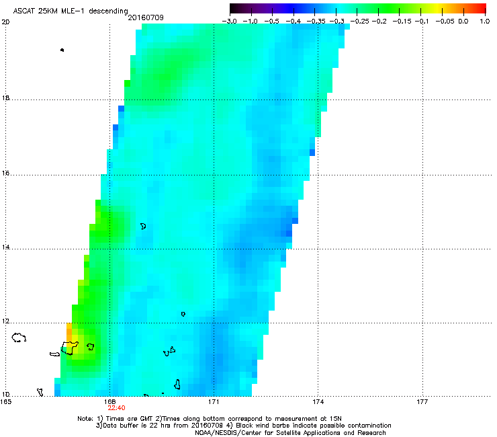The height and width of the screenshot is (437, 497).
Task: Click latitude label 12
Action: pyautogui.click(x=5, y=321)
